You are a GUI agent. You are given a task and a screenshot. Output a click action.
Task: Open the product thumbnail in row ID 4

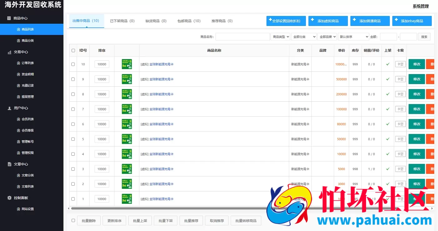point(127,154)
